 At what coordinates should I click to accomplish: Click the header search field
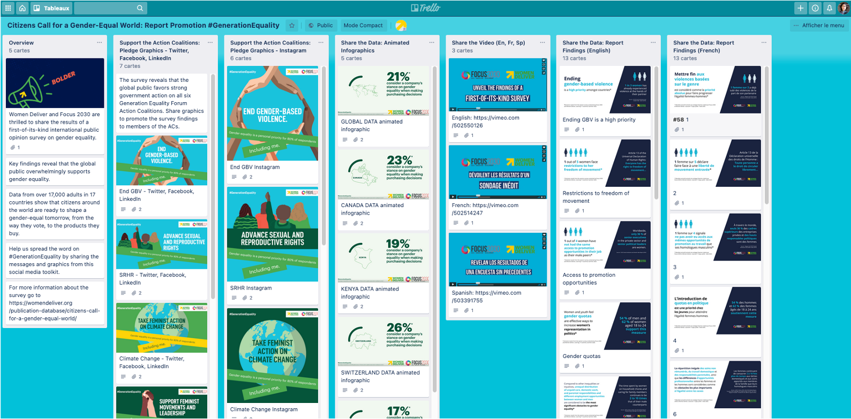[x=110, y=8]
